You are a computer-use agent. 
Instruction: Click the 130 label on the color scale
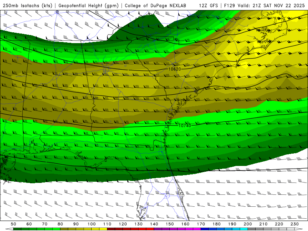point(139,224)
